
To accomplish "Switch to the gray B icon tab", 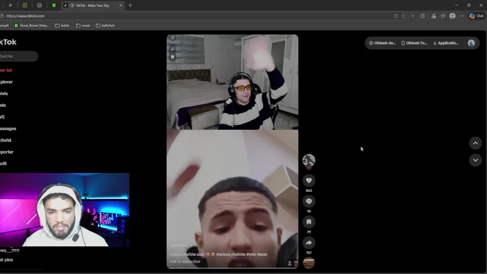I will point(40,5).
